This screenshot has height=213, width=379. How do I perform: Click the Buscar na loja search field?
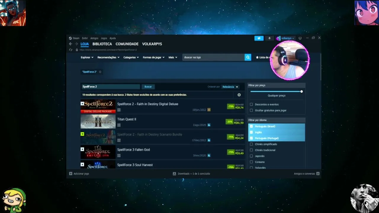[x=213, y=57]
